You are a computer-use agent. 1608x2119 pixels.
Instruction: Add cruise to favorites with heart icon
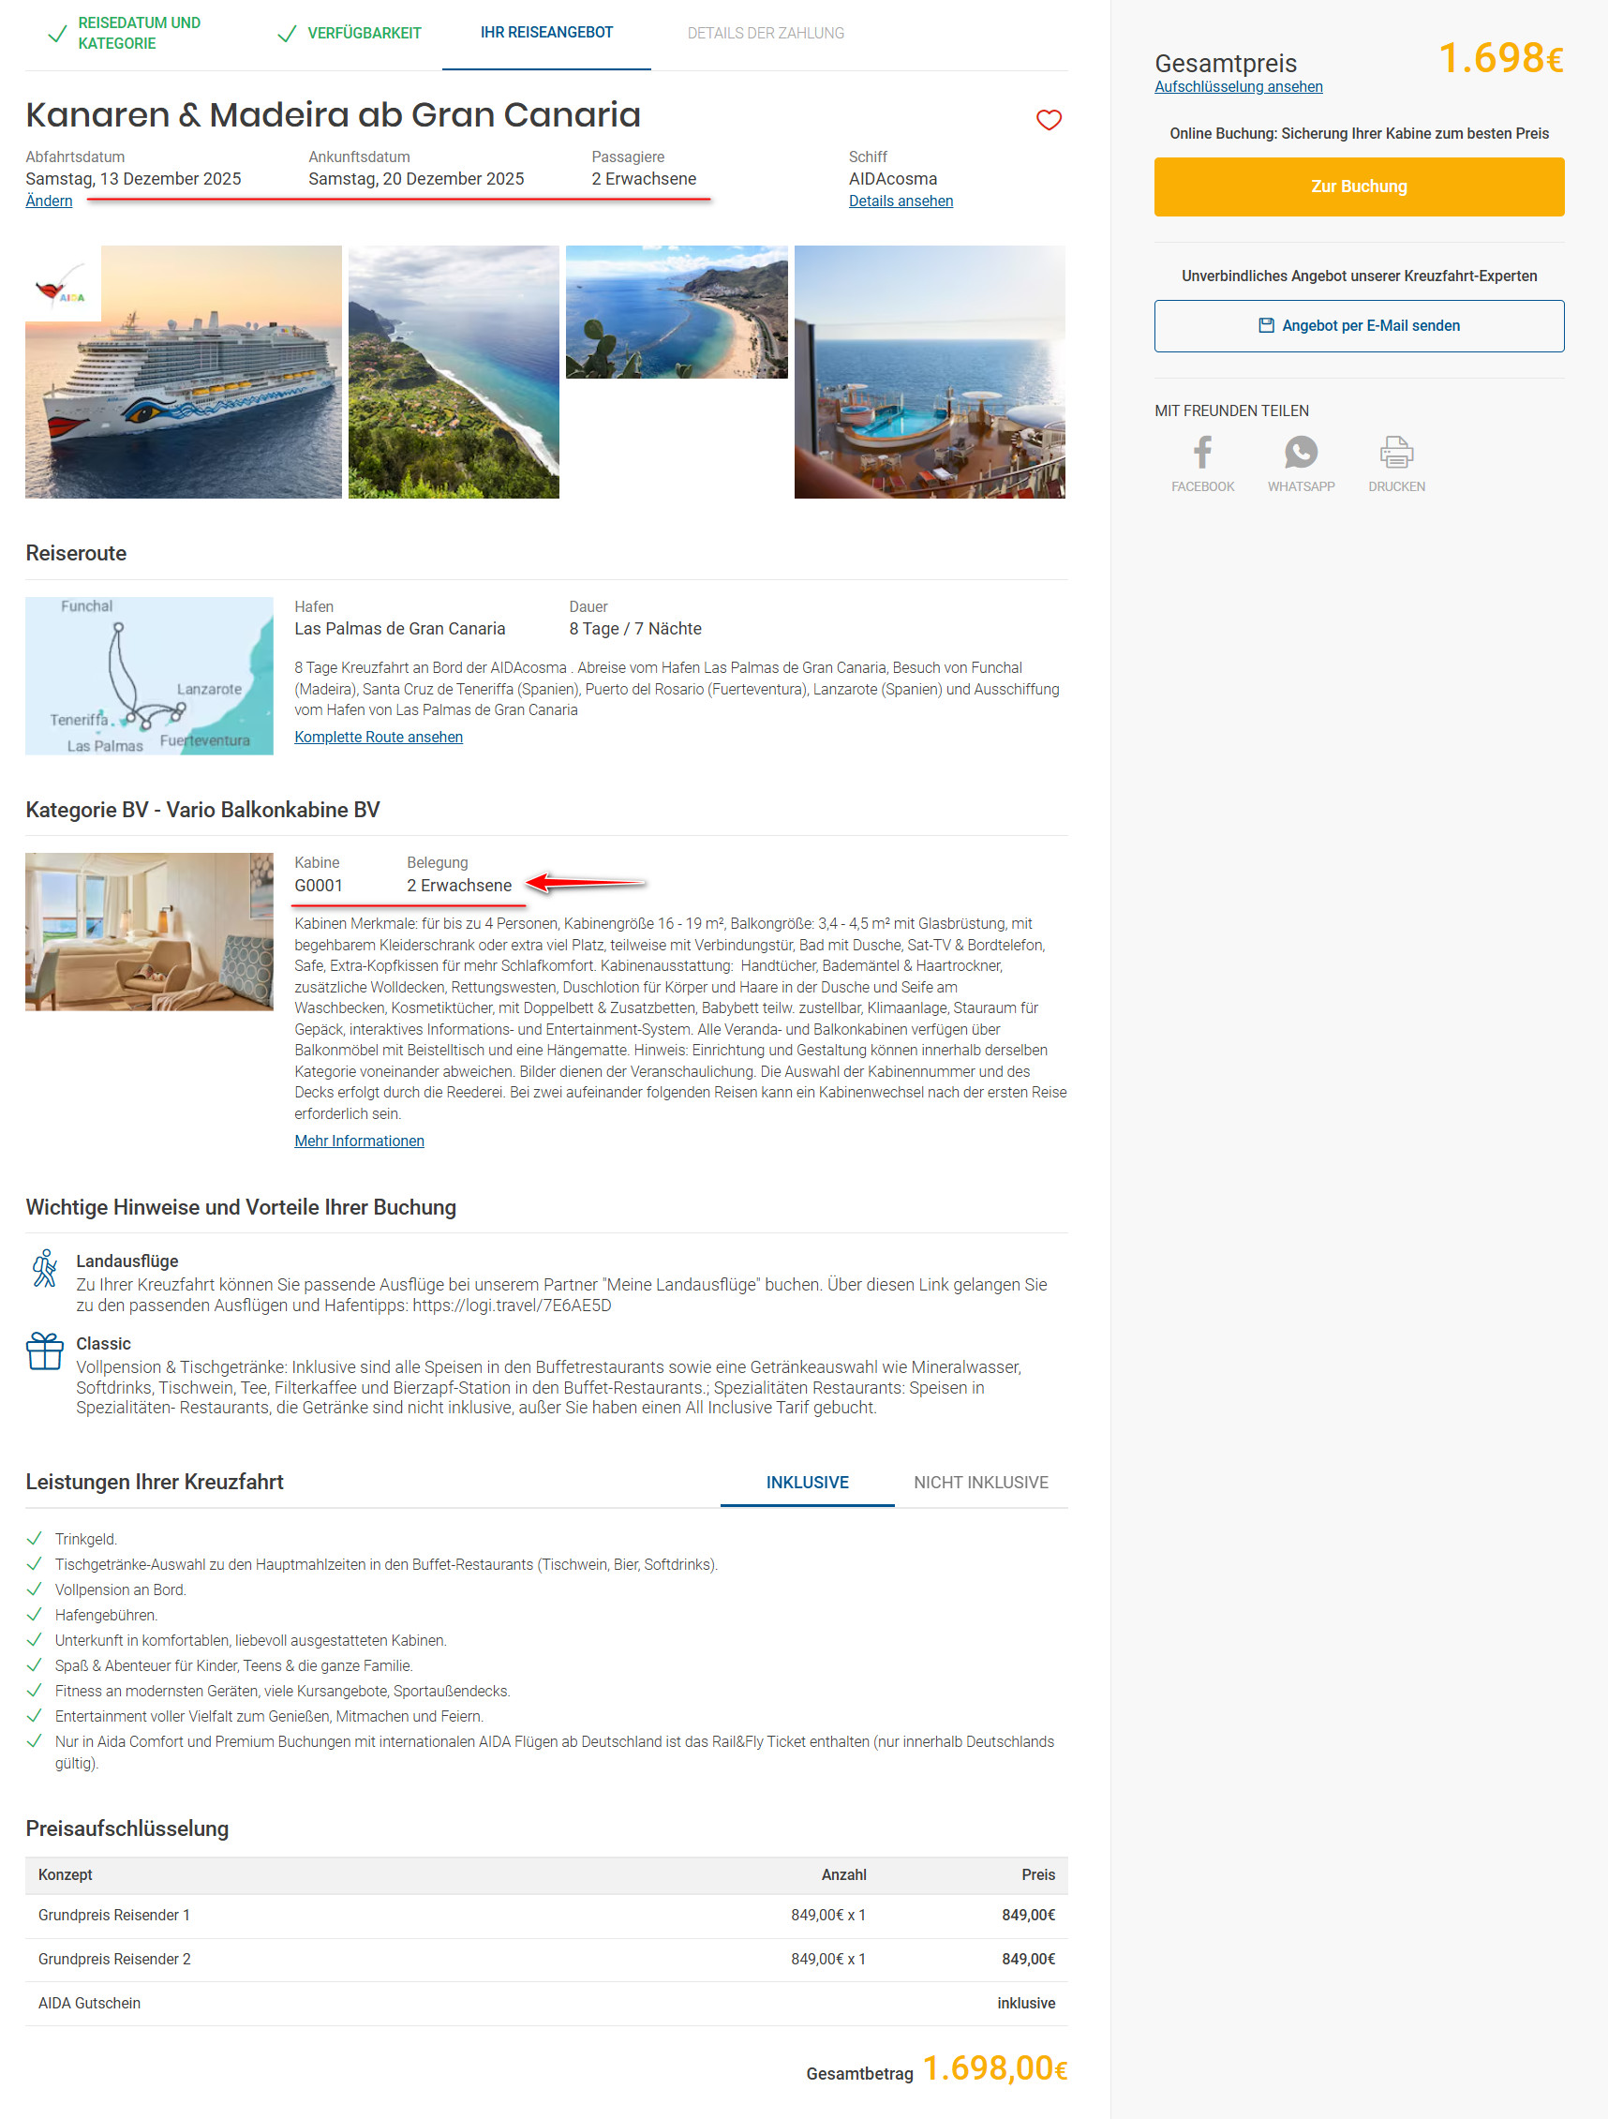1049,120
